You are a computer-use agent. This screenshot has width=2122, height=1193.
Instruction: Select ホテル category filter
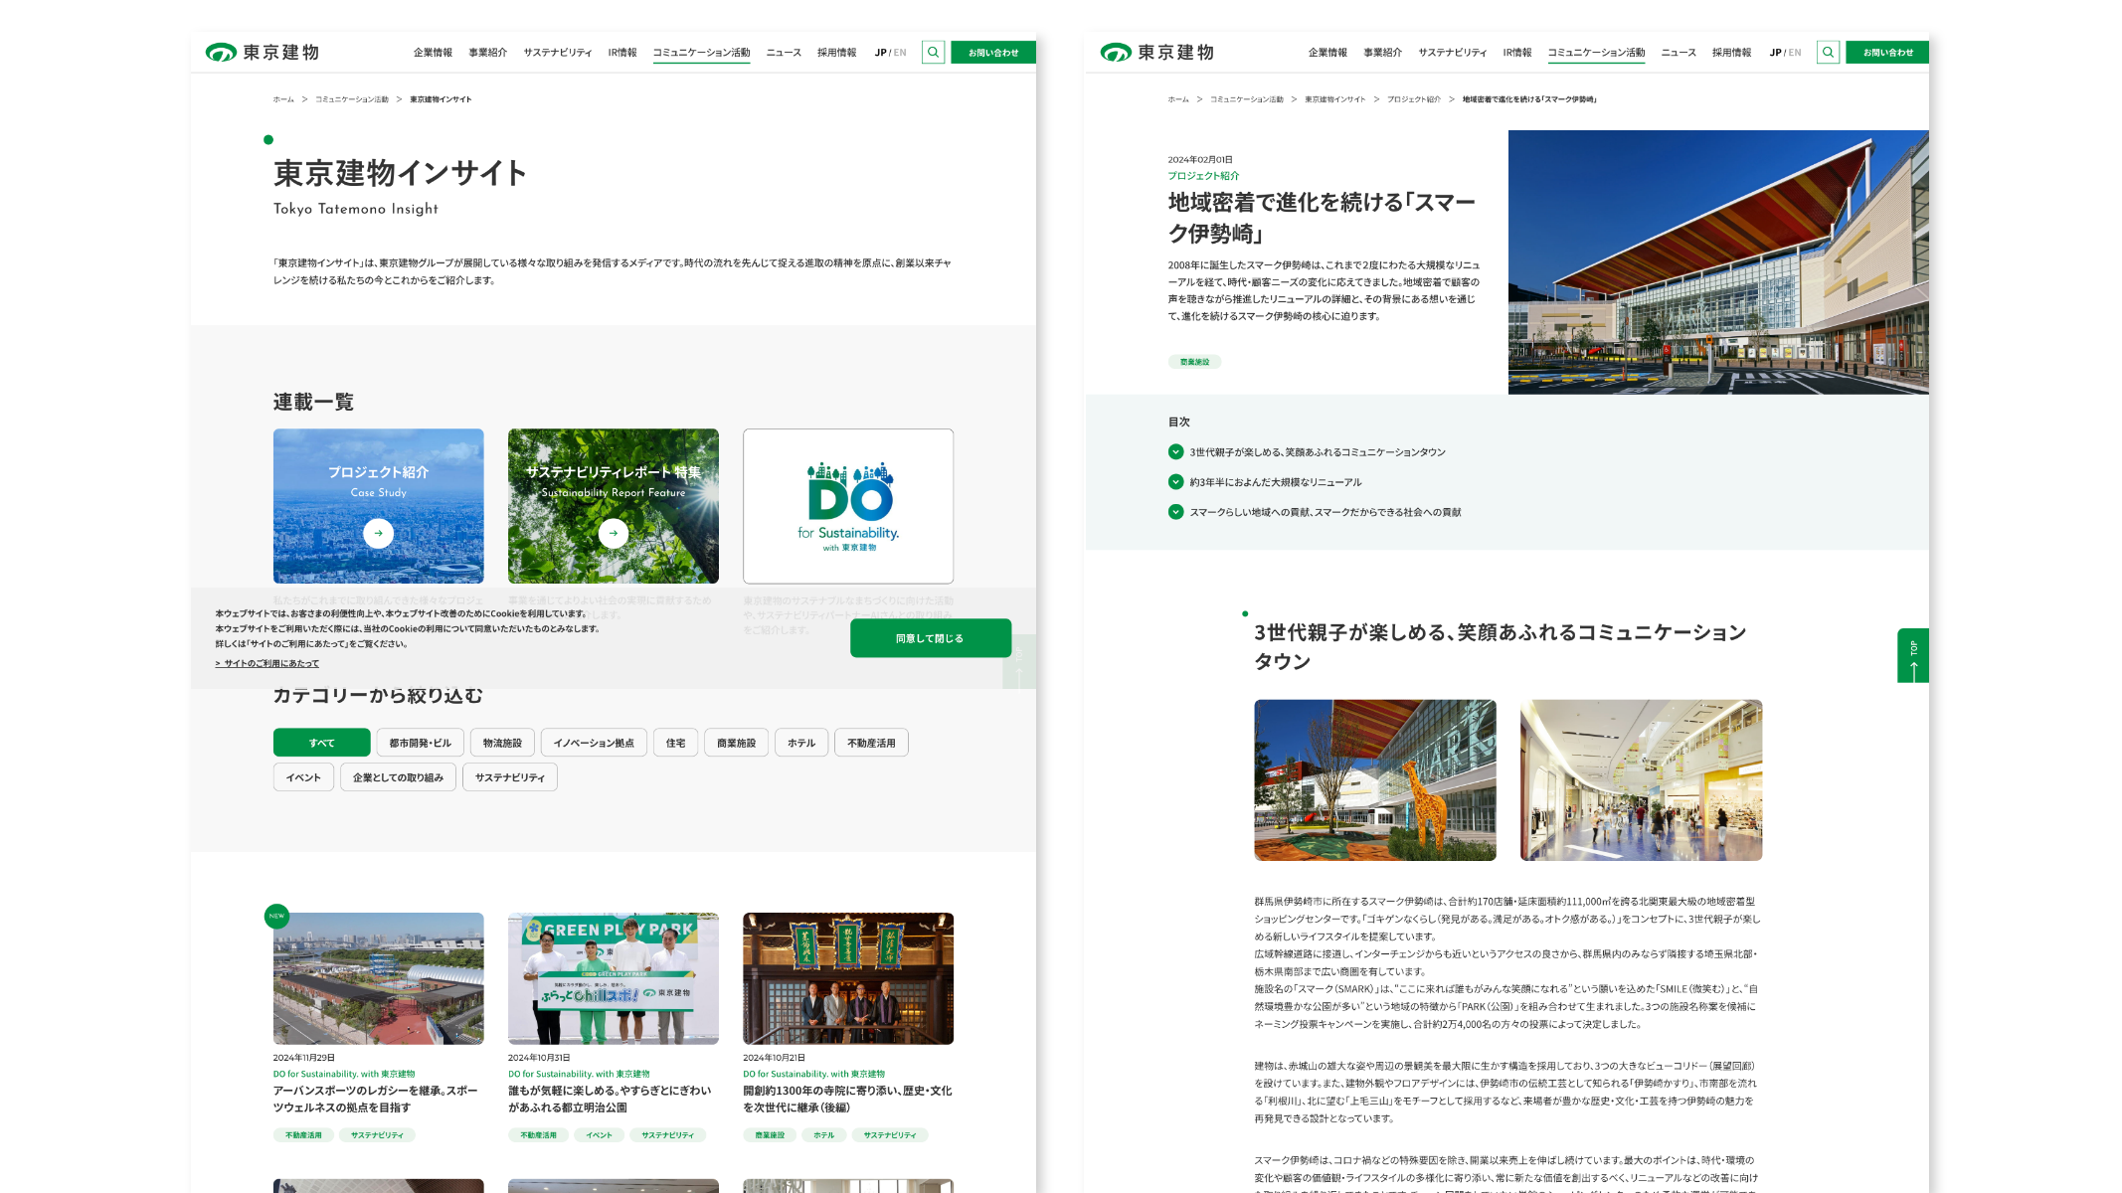(x=800, y=743)
